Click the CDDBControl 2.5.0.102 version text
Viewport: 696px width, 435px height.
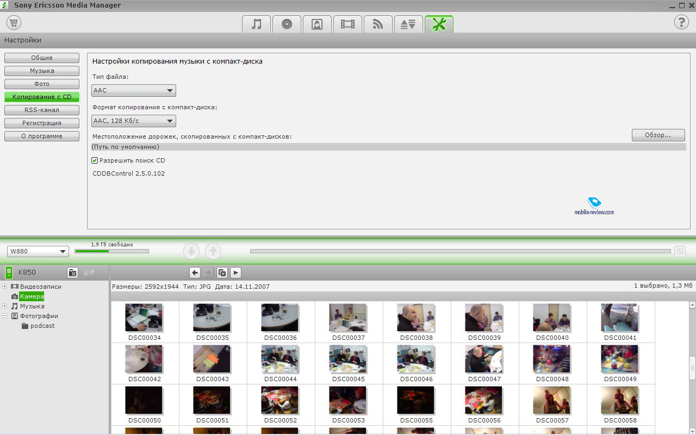(129, 173)
